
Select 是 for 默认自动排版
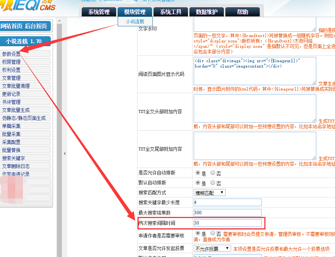coord(198,183)
